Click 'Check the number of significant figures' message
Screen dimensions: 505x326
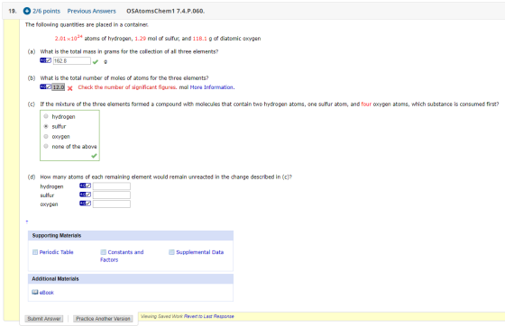click(127, 87)
